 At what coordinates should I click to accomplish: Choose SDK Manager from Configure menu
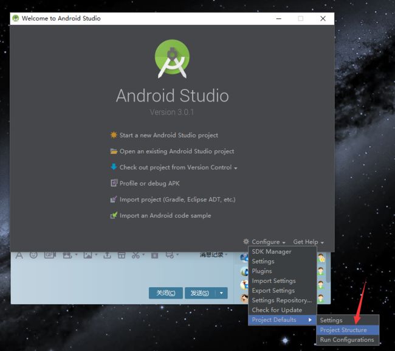click(283, 251)
